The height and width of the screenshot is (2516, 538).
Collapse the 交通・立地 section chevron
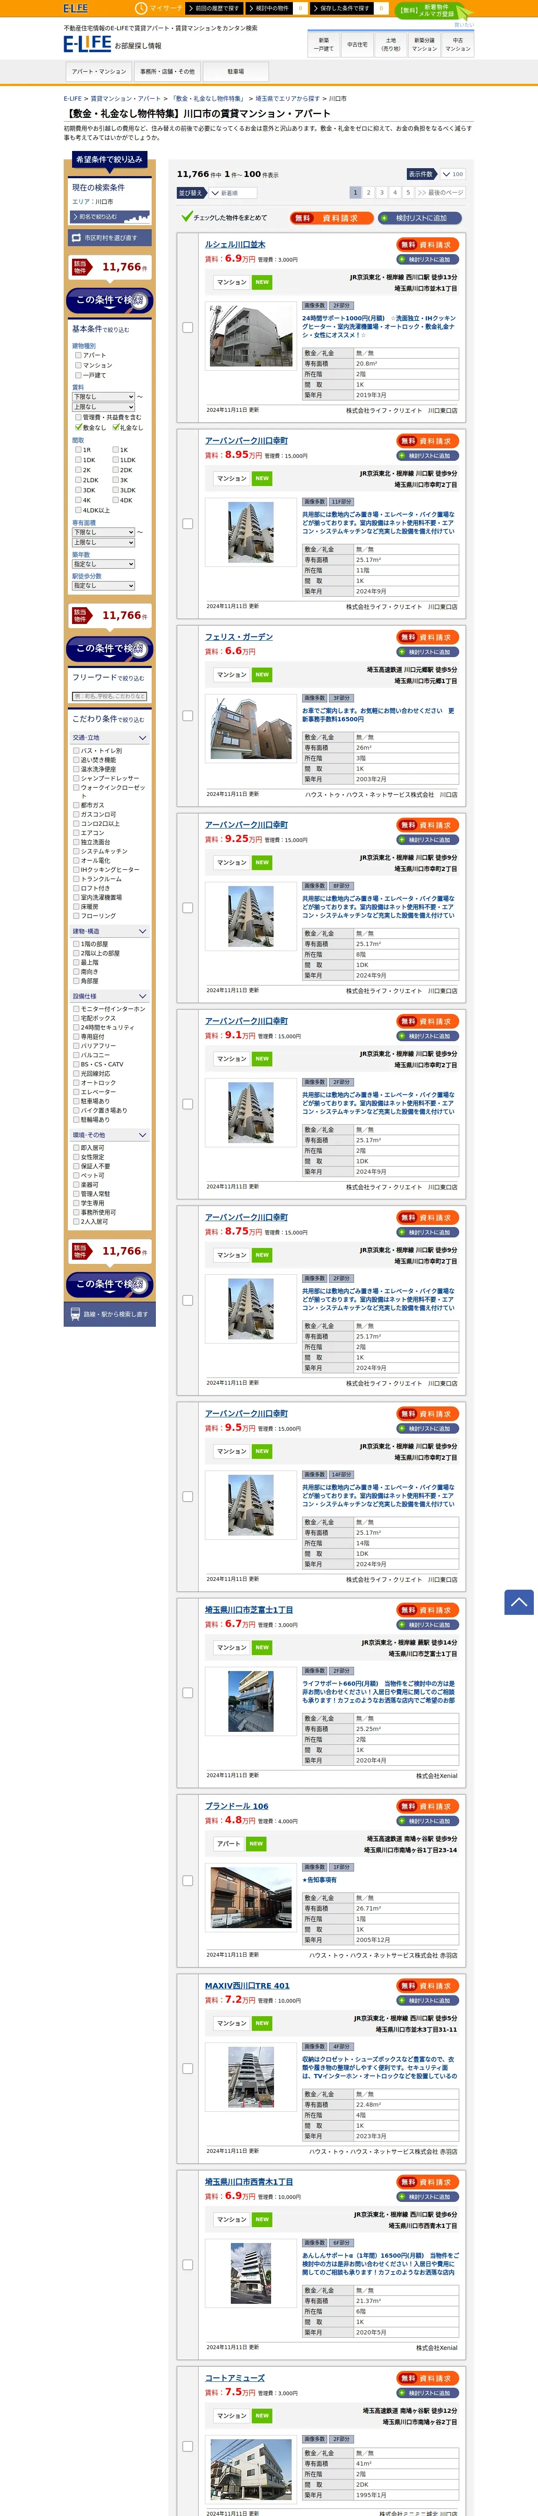(x=142, y=738)
